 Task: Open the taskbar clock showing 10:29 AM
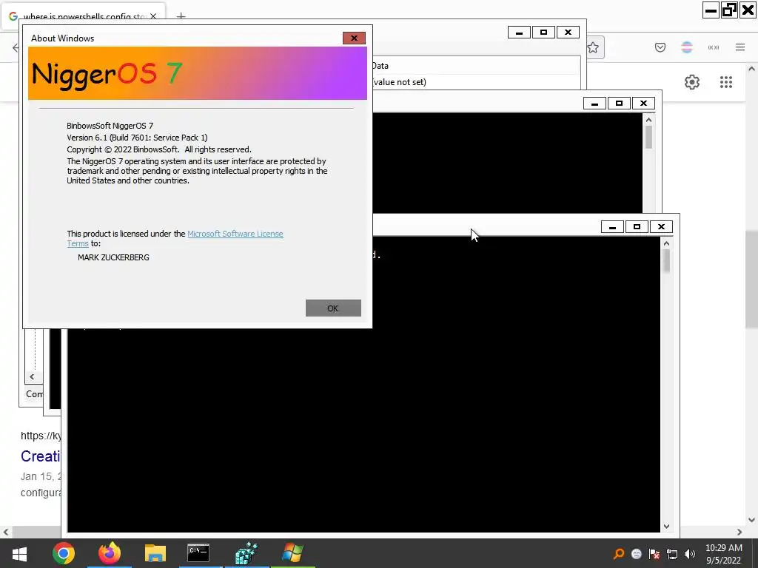coord(724,554)
